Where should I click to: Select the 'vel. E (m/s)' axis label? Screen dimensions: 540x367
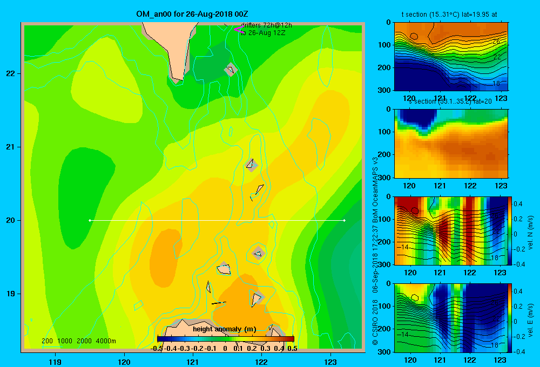tap(530, 320)
